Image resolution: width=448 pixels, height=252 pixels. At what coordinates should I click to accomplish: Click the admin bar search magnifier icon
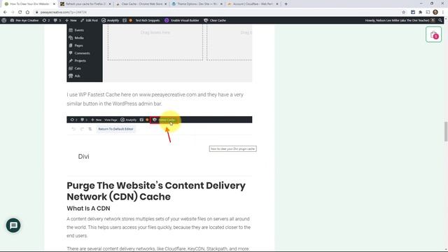[440, 20]
